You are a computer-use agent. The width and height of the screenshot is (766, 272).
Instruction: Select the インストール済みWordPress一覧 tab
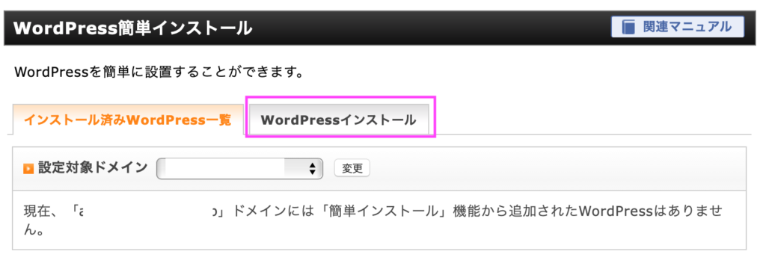tap(127, 120)
